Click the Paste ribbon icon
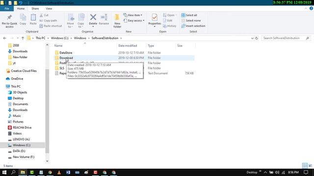Screen dimensions: 314x176 [x=33, y=20]
